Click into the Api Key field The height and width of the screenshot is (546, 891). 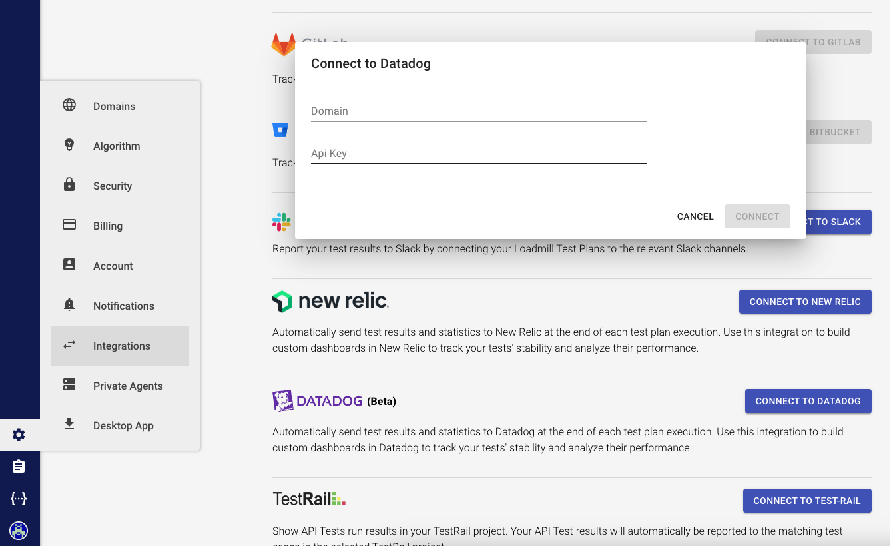tap(478, 154)
